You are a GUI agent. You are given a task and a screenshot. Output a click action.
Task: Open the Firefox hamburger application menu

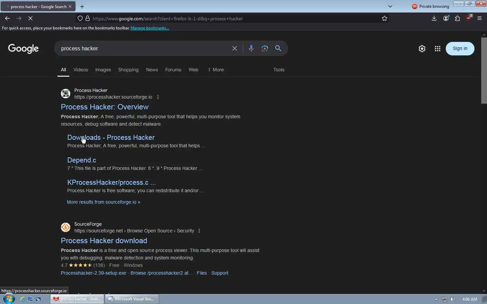pyautogui.click(x=480, y=19)
